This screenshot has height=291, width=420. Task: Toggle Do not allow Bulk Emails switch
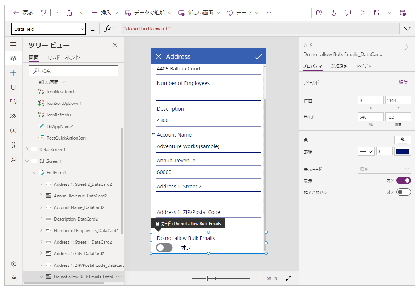(164, 248)
